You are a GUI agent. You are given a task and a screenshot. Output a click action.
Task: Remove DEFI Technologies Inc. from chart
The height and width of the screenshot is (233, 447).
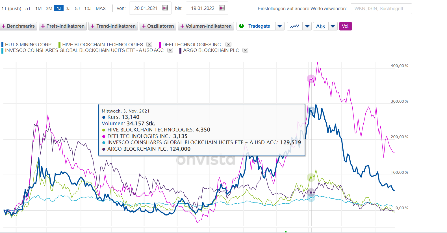click(x=229, y=45)
